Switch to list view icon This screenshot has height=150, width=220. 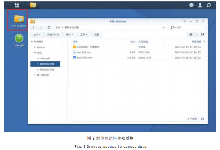191,35
